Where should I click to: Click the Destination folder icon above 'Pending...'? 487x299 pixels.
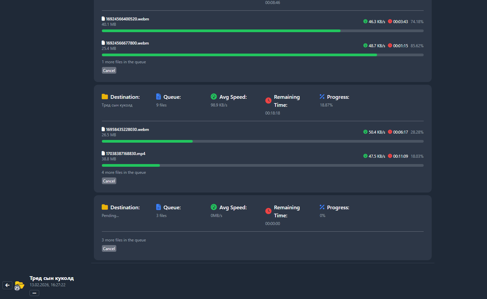(105, 207)
